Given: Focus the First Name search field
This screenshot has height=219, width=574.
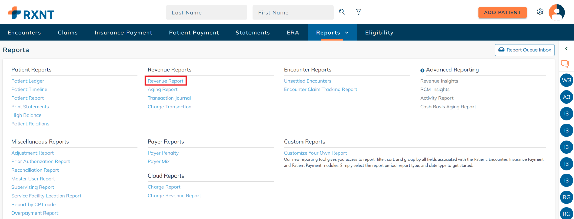Looking at the screenshot, I should click(x=293, y=12).
